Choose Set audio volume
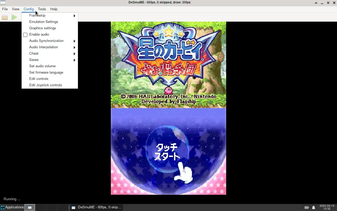 click(50, 66)
